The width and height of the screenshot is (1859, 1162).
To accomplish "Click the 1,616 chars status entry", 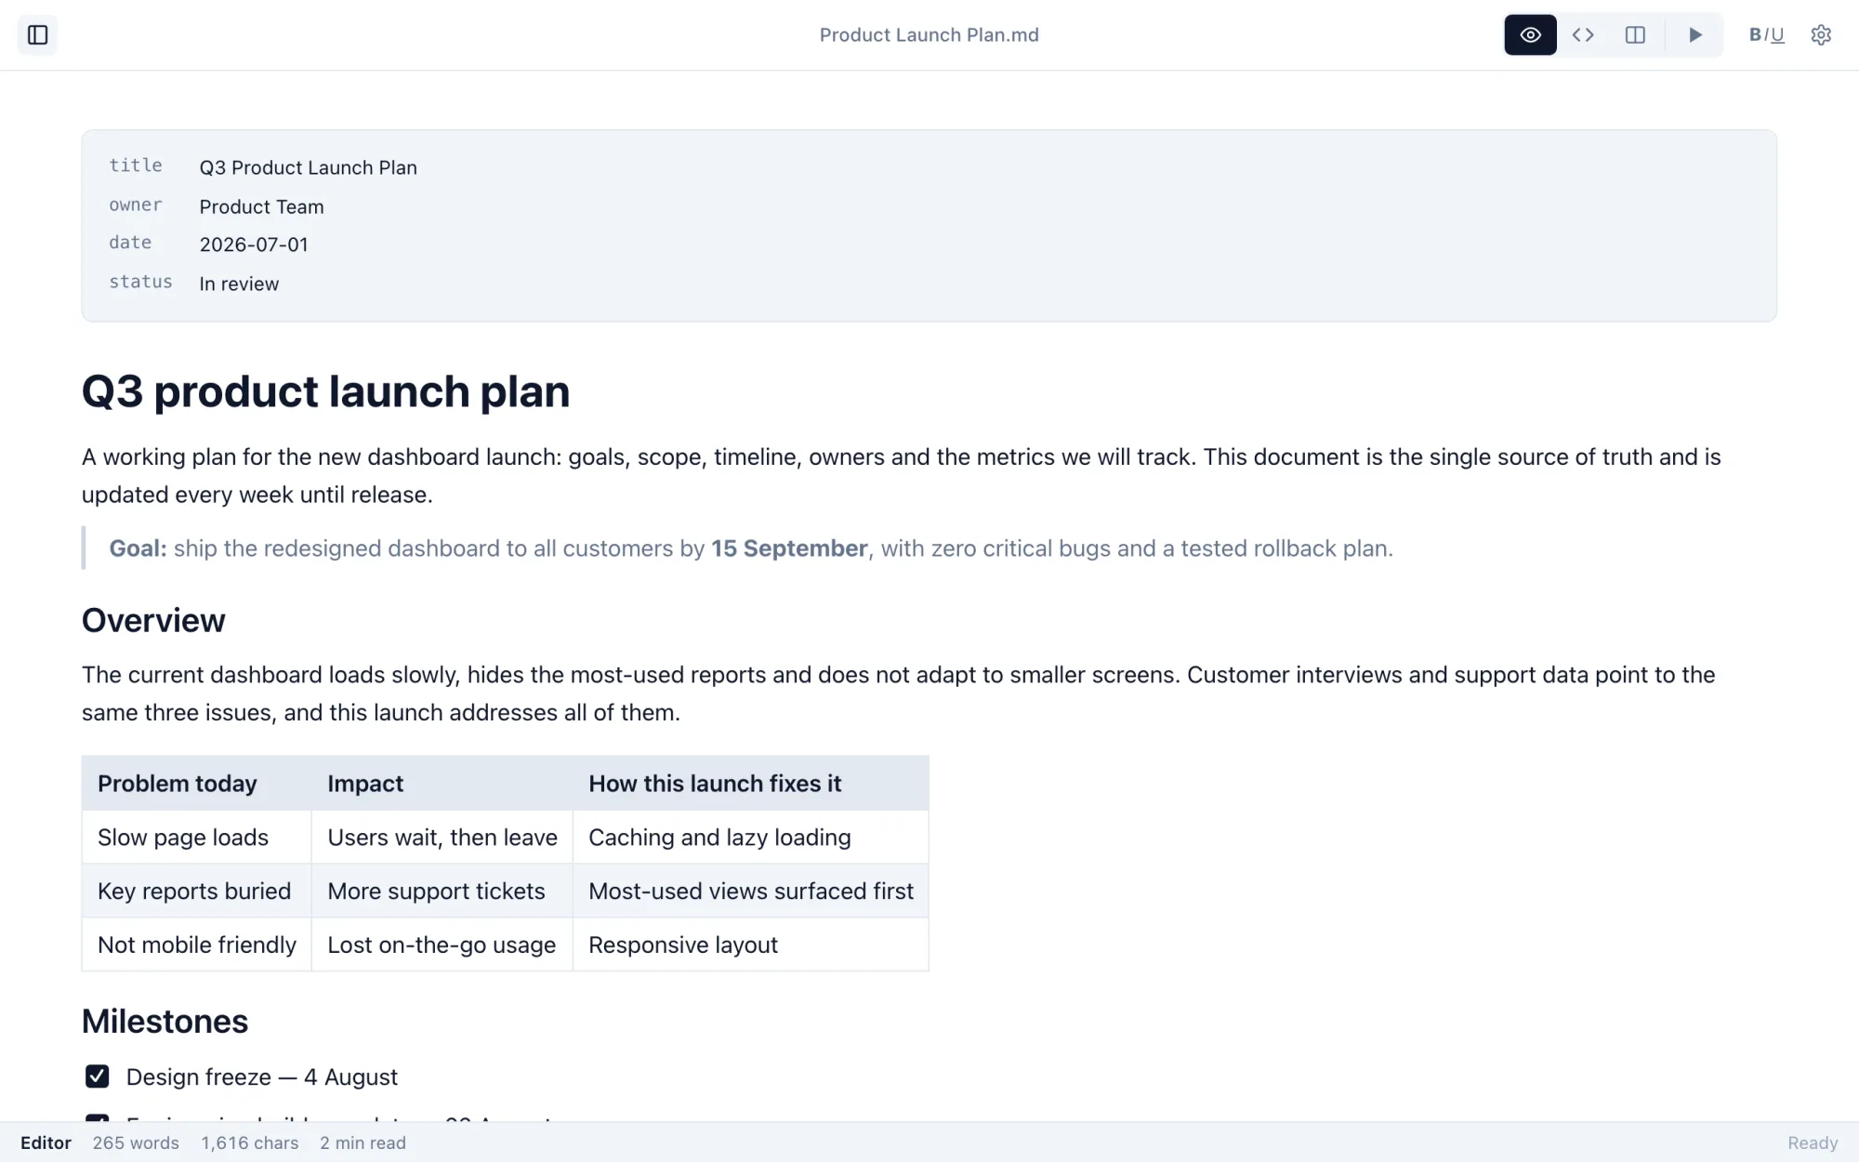I will [250, 1142].
